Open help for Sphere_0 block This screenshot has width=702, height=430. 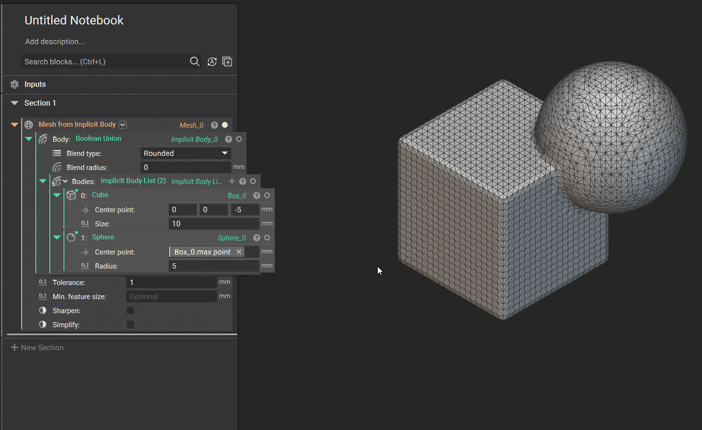[257, 238]
